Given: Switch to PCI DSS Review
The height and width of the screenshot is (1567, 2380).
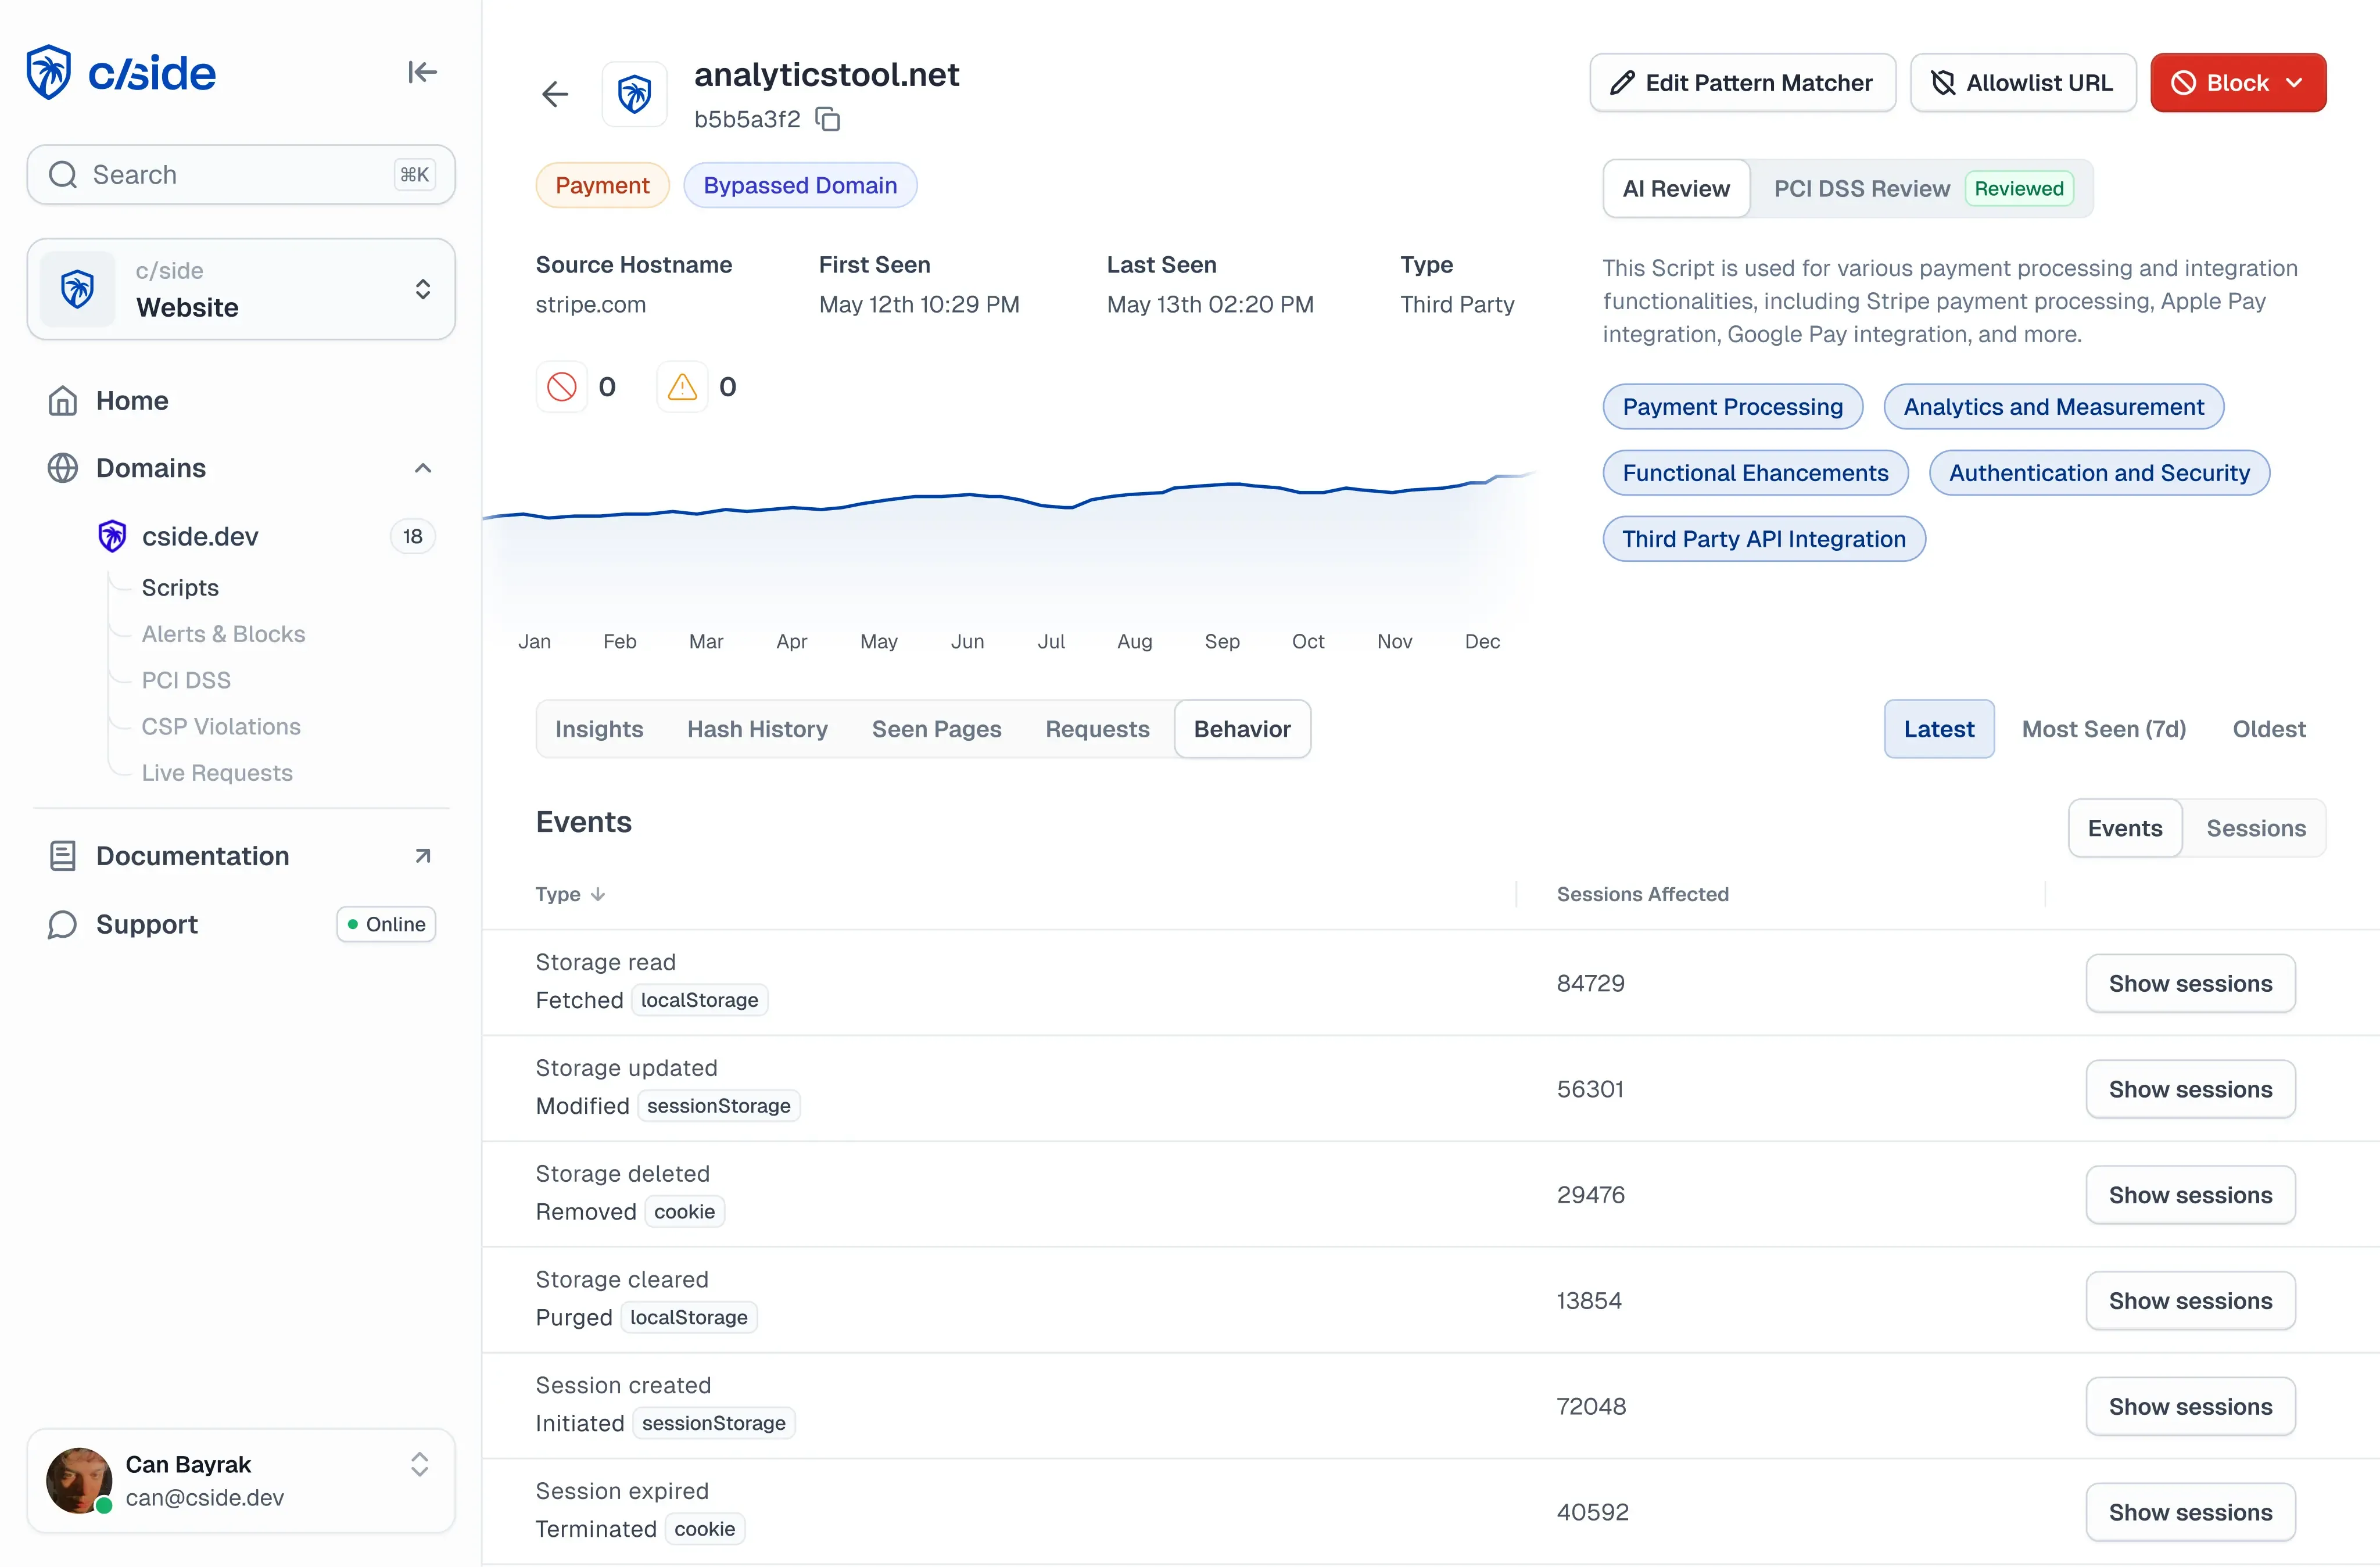Looking at the screenshot, I should 1861,188.
